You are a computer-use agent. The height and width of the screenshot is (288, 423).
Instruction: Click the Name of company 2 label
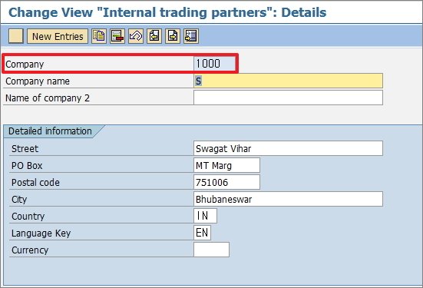pyautogui.click(x=48, y=98)
